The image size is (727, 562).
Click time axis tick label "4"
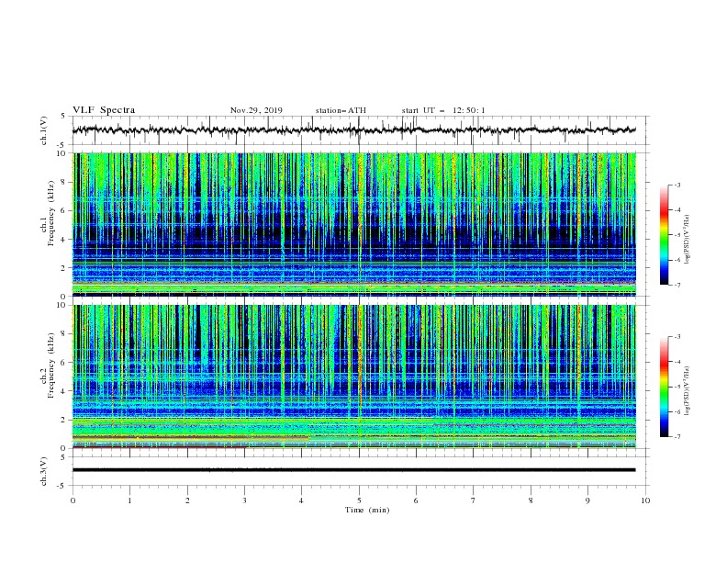coord(301,500)
